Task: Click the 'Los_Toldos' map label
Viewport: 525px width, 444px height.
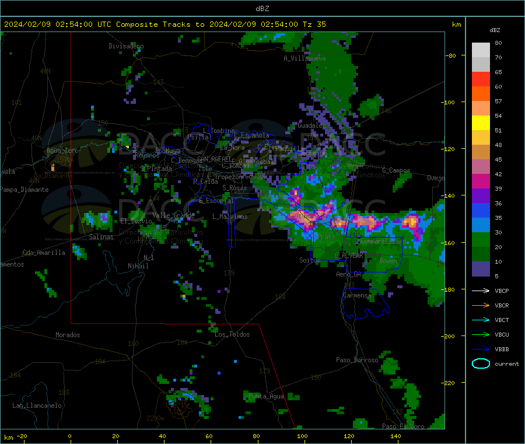Action: (232, 334)
